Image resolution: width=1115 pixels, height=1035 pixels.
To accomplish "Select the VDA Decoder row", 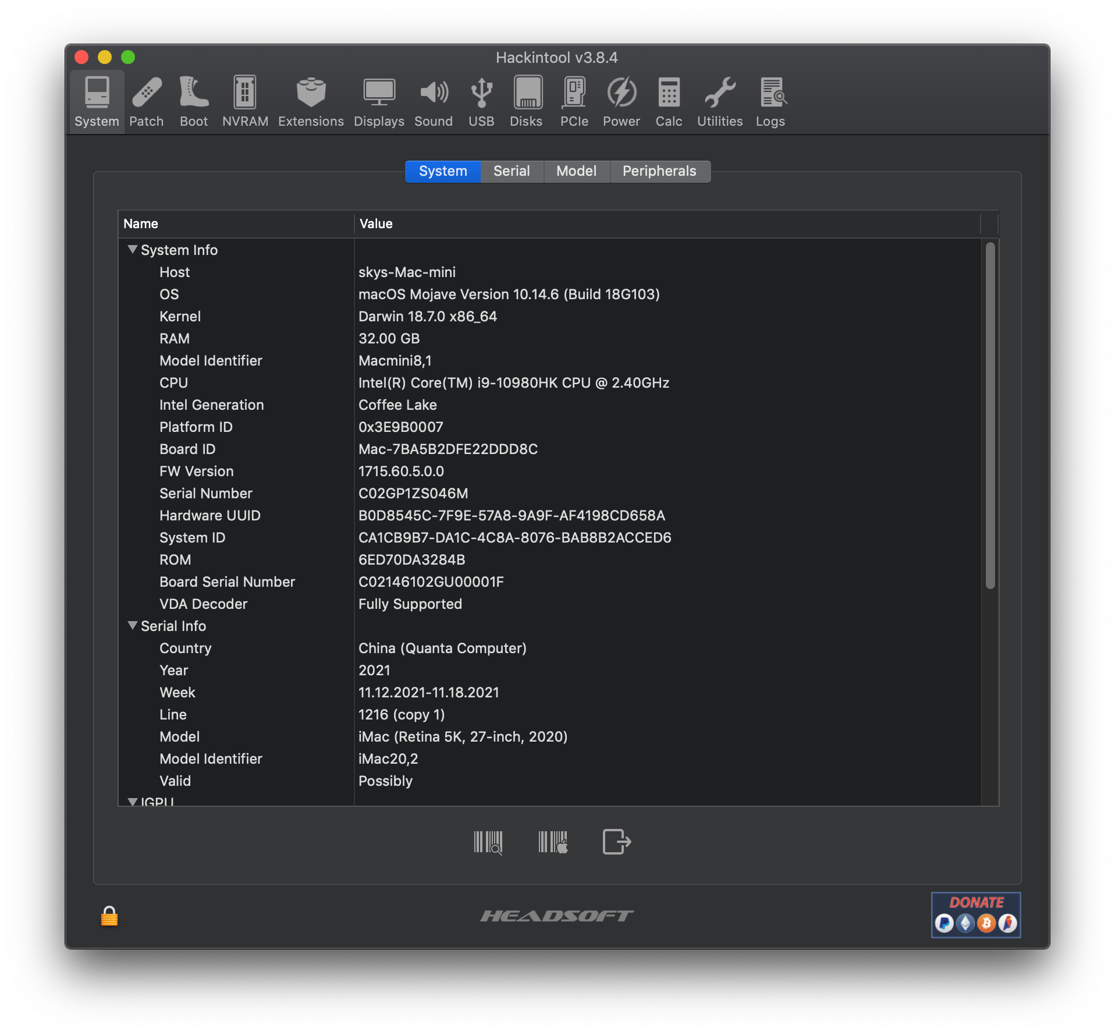I will (550, 604).
